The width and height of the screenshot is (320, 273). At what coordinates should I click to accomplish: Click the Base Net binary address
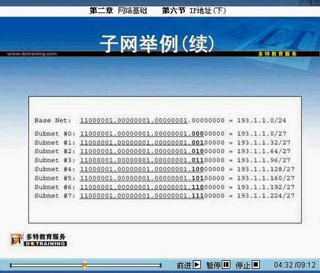coord(152,121)
